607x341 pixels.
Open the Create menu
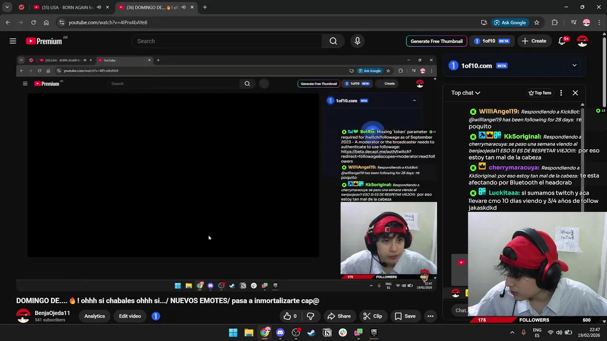click(x=534, y=41)
